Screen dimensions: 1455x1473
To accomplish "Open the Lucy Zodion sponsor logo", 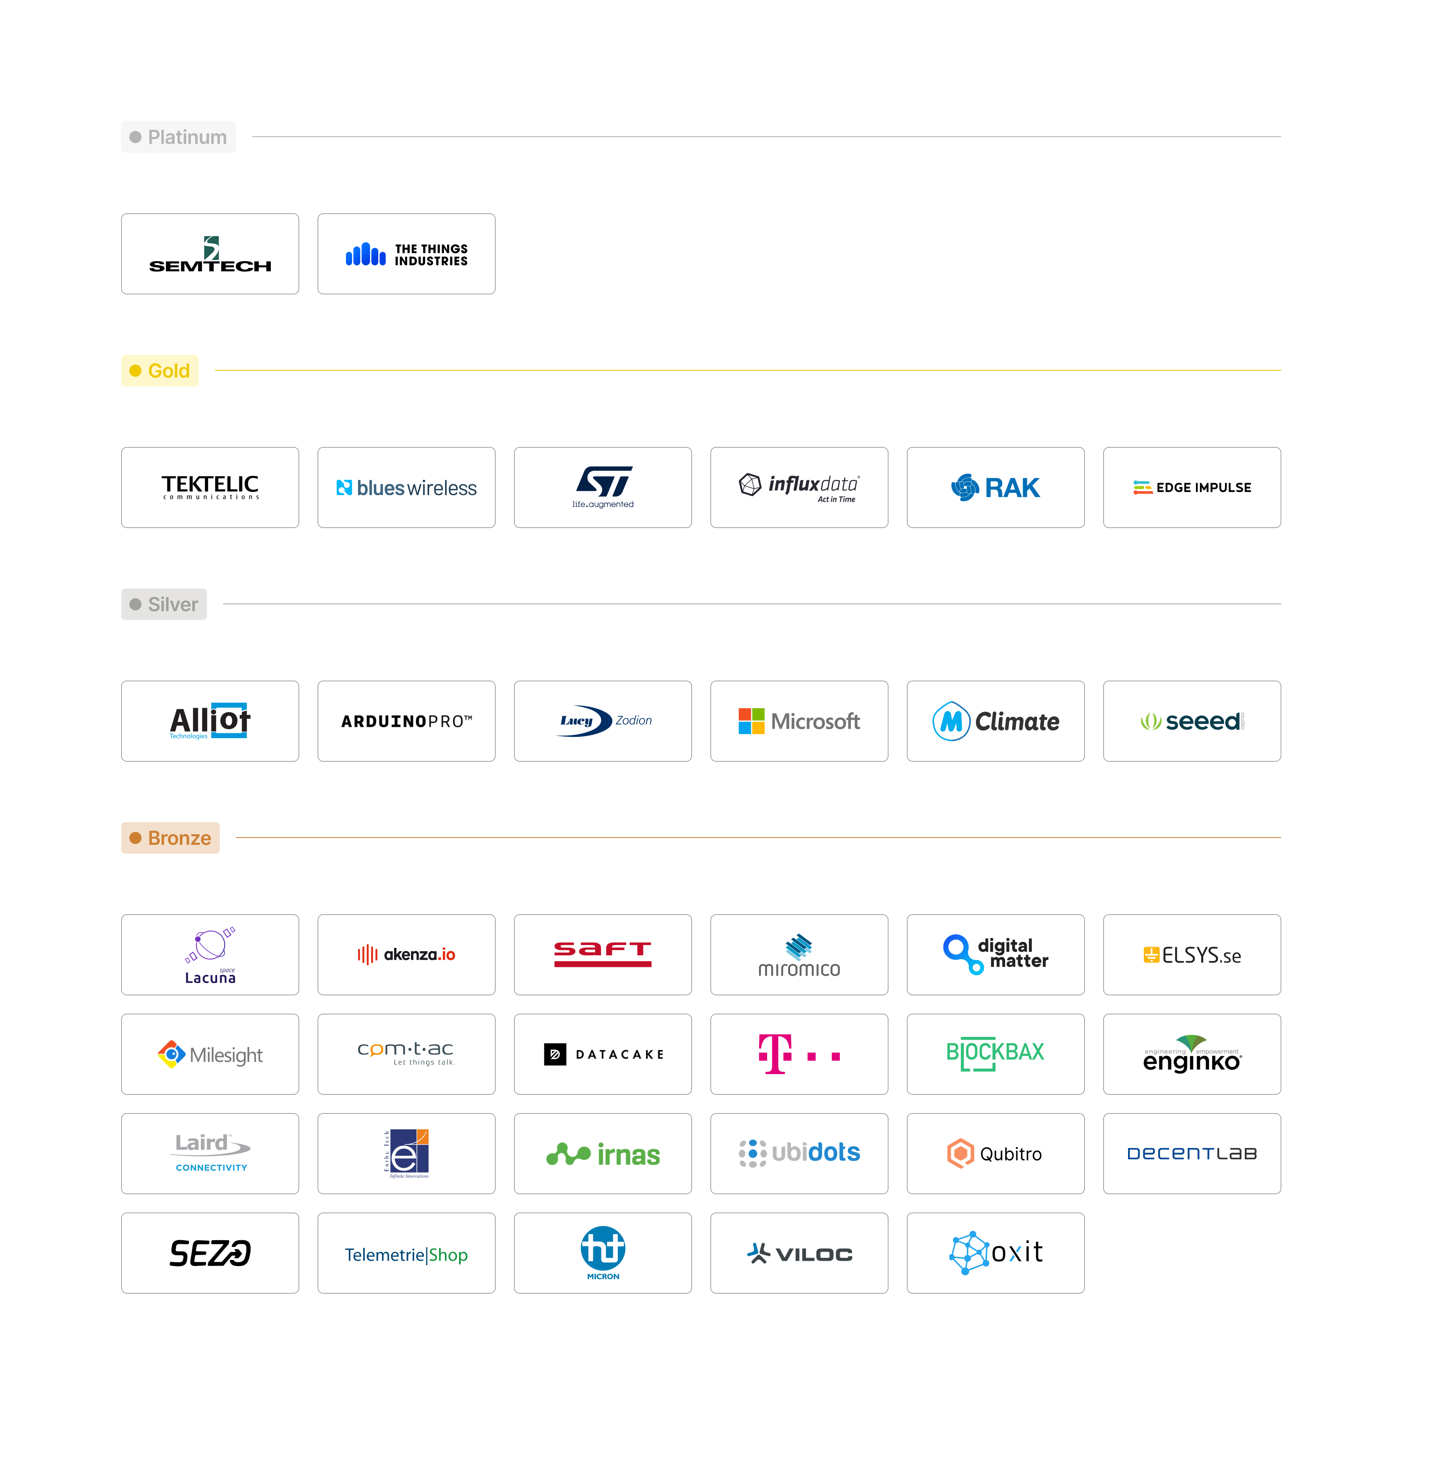I will coord(603,721).
